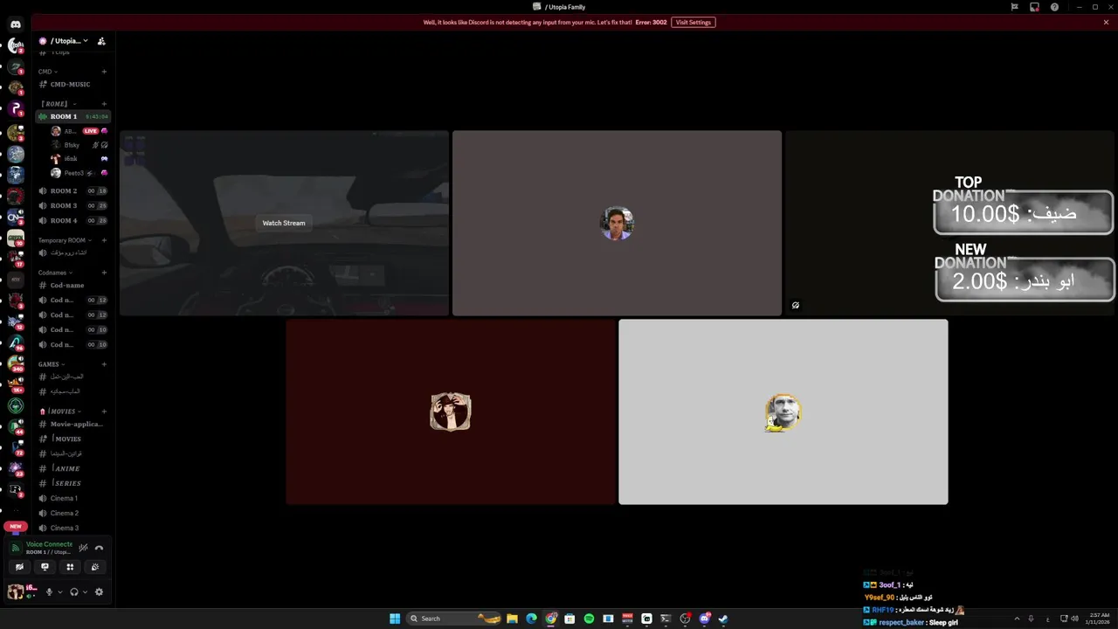The width and height of the screenshot is (1118, 629).
Task: Select the dark red tile with hat avatar
Action: click(x=451, y=411)
